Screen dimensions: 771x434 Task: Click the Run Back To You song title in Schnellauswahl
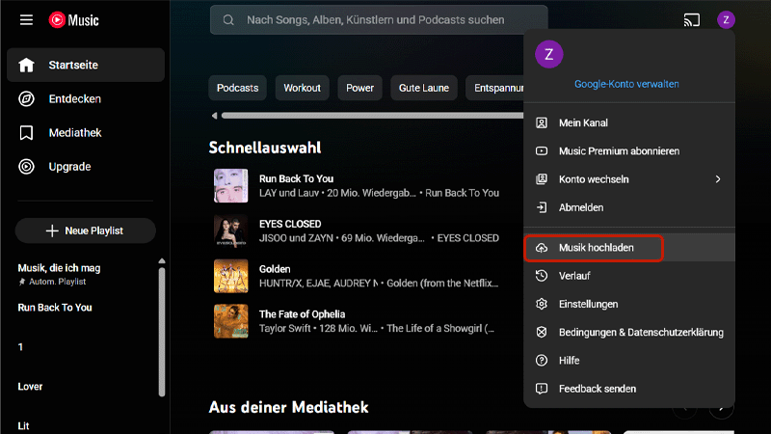click(296, 179)
